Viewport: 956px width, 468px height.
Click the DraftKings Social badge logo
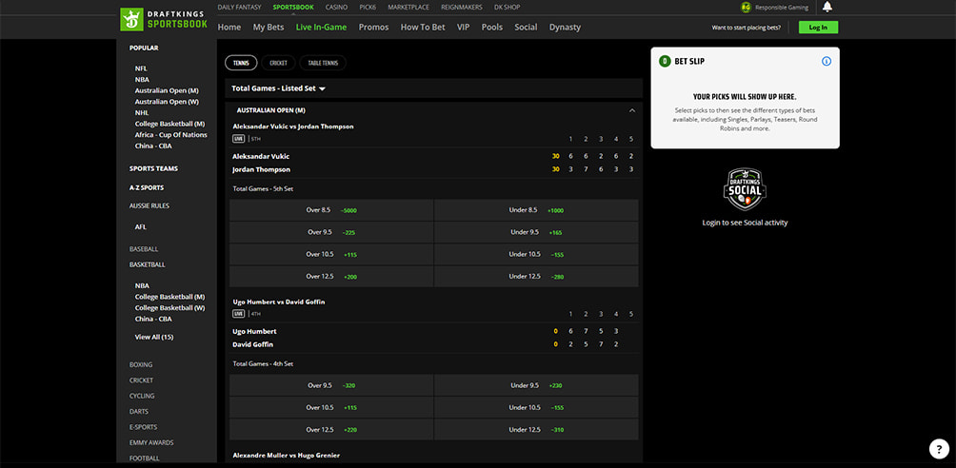(x=745, y=189)
